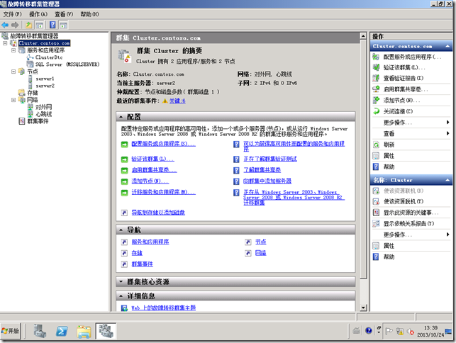Click the 使该资源脱机 icon in actions pane
The width and height of the screenshot is (456, 343).
[x=376, y=201]
